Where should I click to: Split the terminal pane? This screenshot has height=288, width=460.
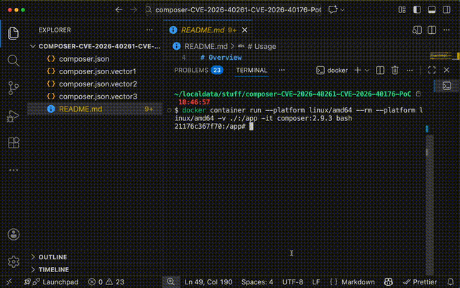(x=379, y=71)
